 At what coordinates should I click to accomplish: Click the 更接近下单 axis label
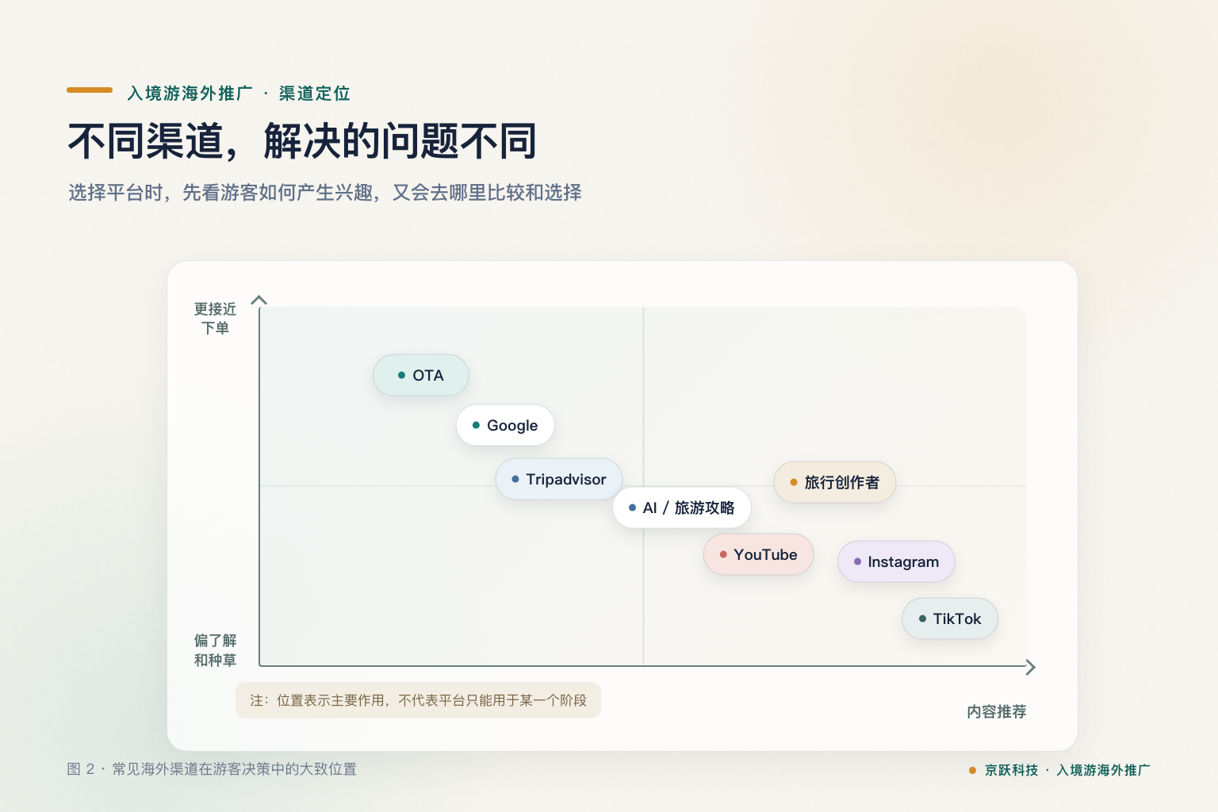click(215, 319)
